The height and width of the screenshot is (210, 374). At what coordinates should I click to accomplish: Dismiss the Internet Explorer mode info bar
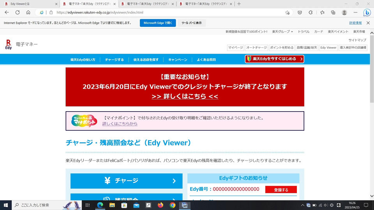pos(368,23)
